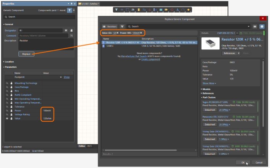
Task: Pick the text string 'A' tool in the Active Bar
Action: pyautogui.click(x=177, y=10)
